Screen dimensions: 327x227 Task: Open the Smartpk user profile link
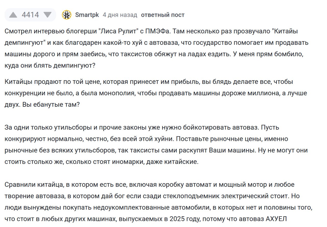point(87,15)
